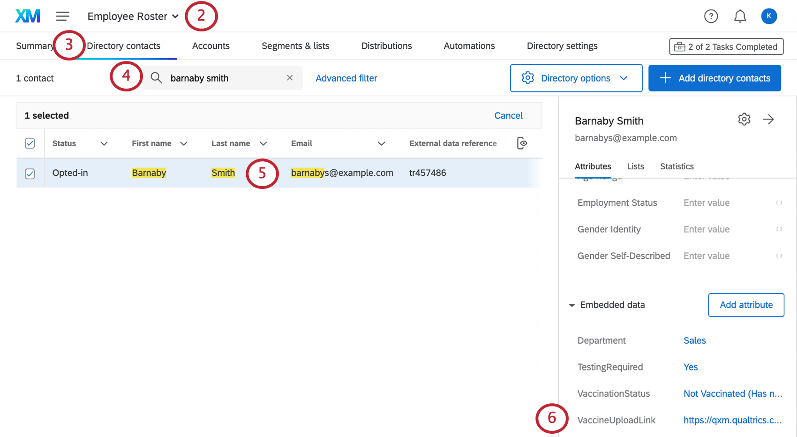
Task: Uncheck the select-all checkbox in the table header
Action: pos(30,143)
